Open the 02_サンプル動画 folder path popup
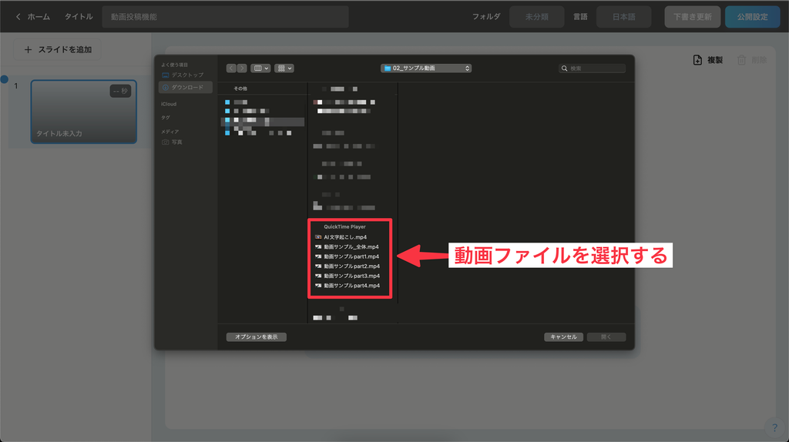This screenshot has height=442, width=789. coord(426,68)
